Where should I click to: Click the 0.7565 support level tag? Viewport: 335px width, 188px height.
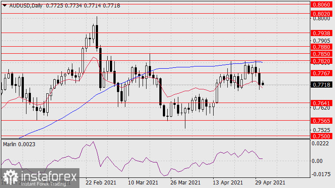click(x=321, y=120)
